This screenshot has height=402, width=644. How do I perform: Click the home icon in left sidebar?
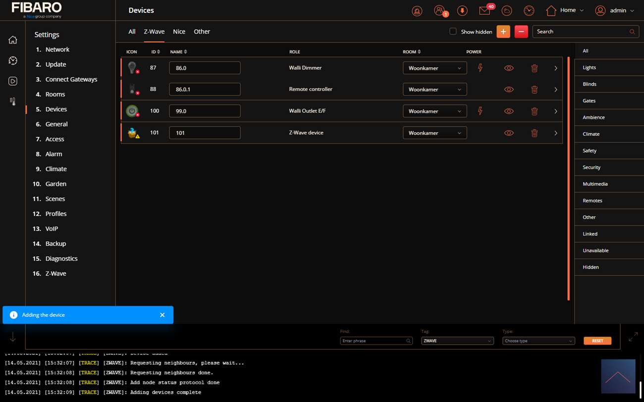(x=13, y=40)
